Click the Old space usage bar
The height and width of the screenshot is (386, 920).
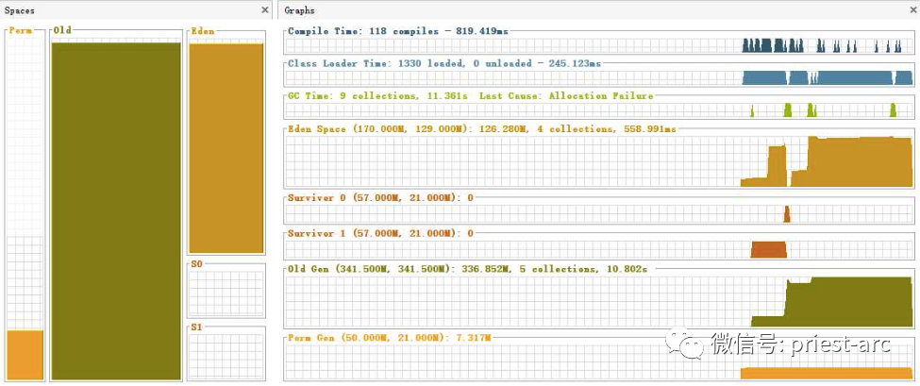pos(116,211)
